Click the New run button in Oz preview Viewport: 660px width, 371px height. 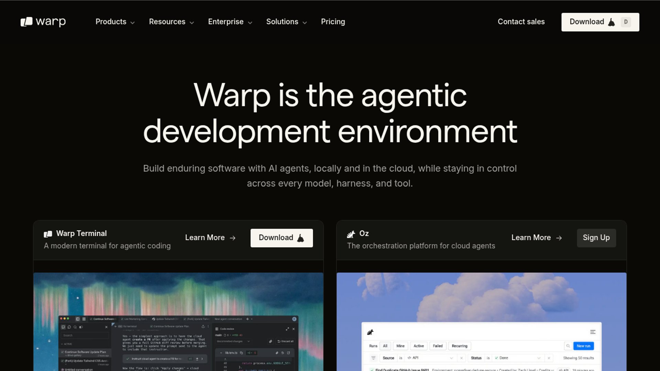point(583,346)
